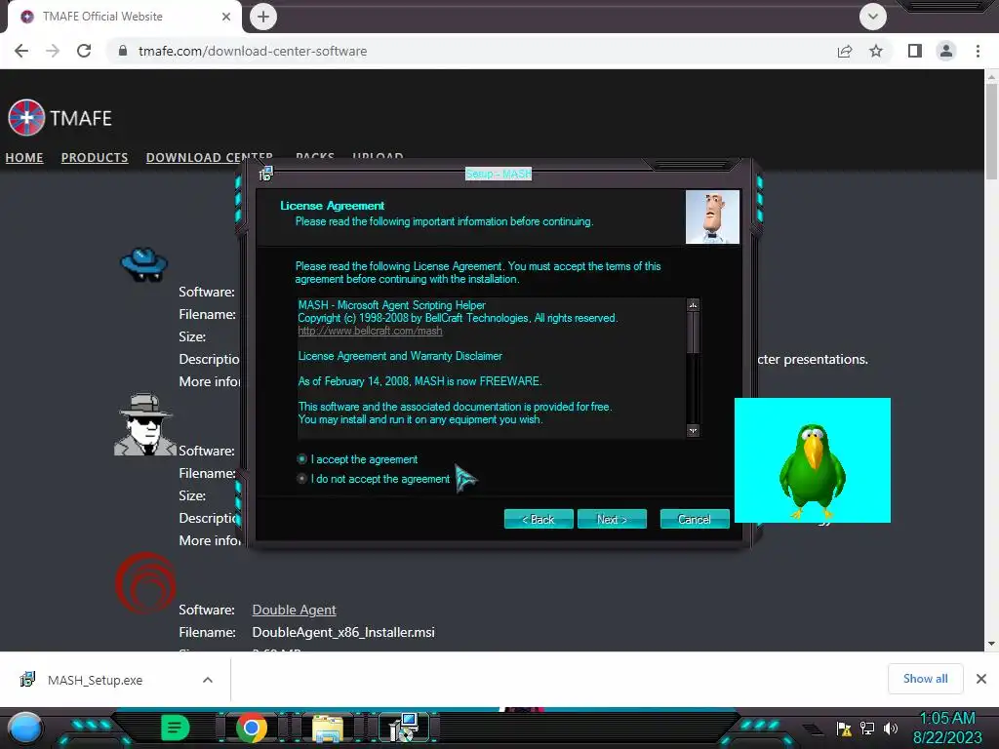Open the File Explorer taskbar icon

coord(328,728)
